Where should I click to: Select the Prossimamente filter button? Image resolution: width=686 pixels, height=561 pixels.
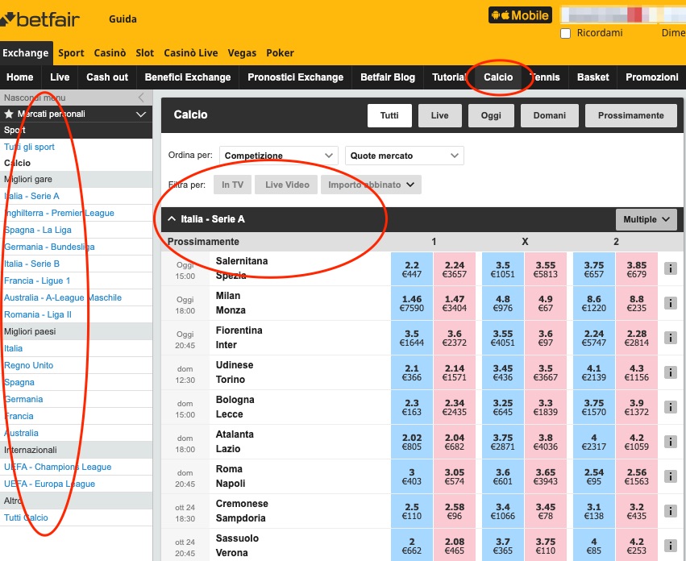point(631,115)
